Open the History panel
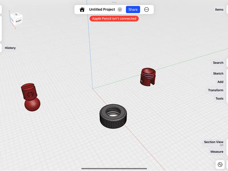Viewport: 228px width, 171px height. [10, 48]
